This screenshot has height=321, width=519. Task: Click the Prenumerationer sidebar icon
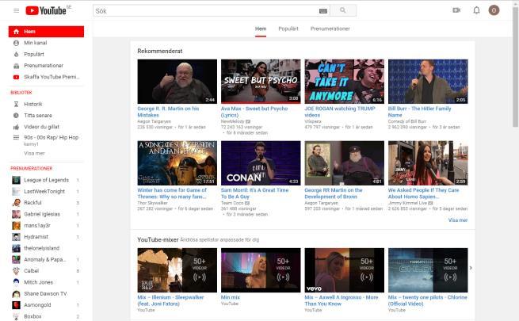pos(16,66)
